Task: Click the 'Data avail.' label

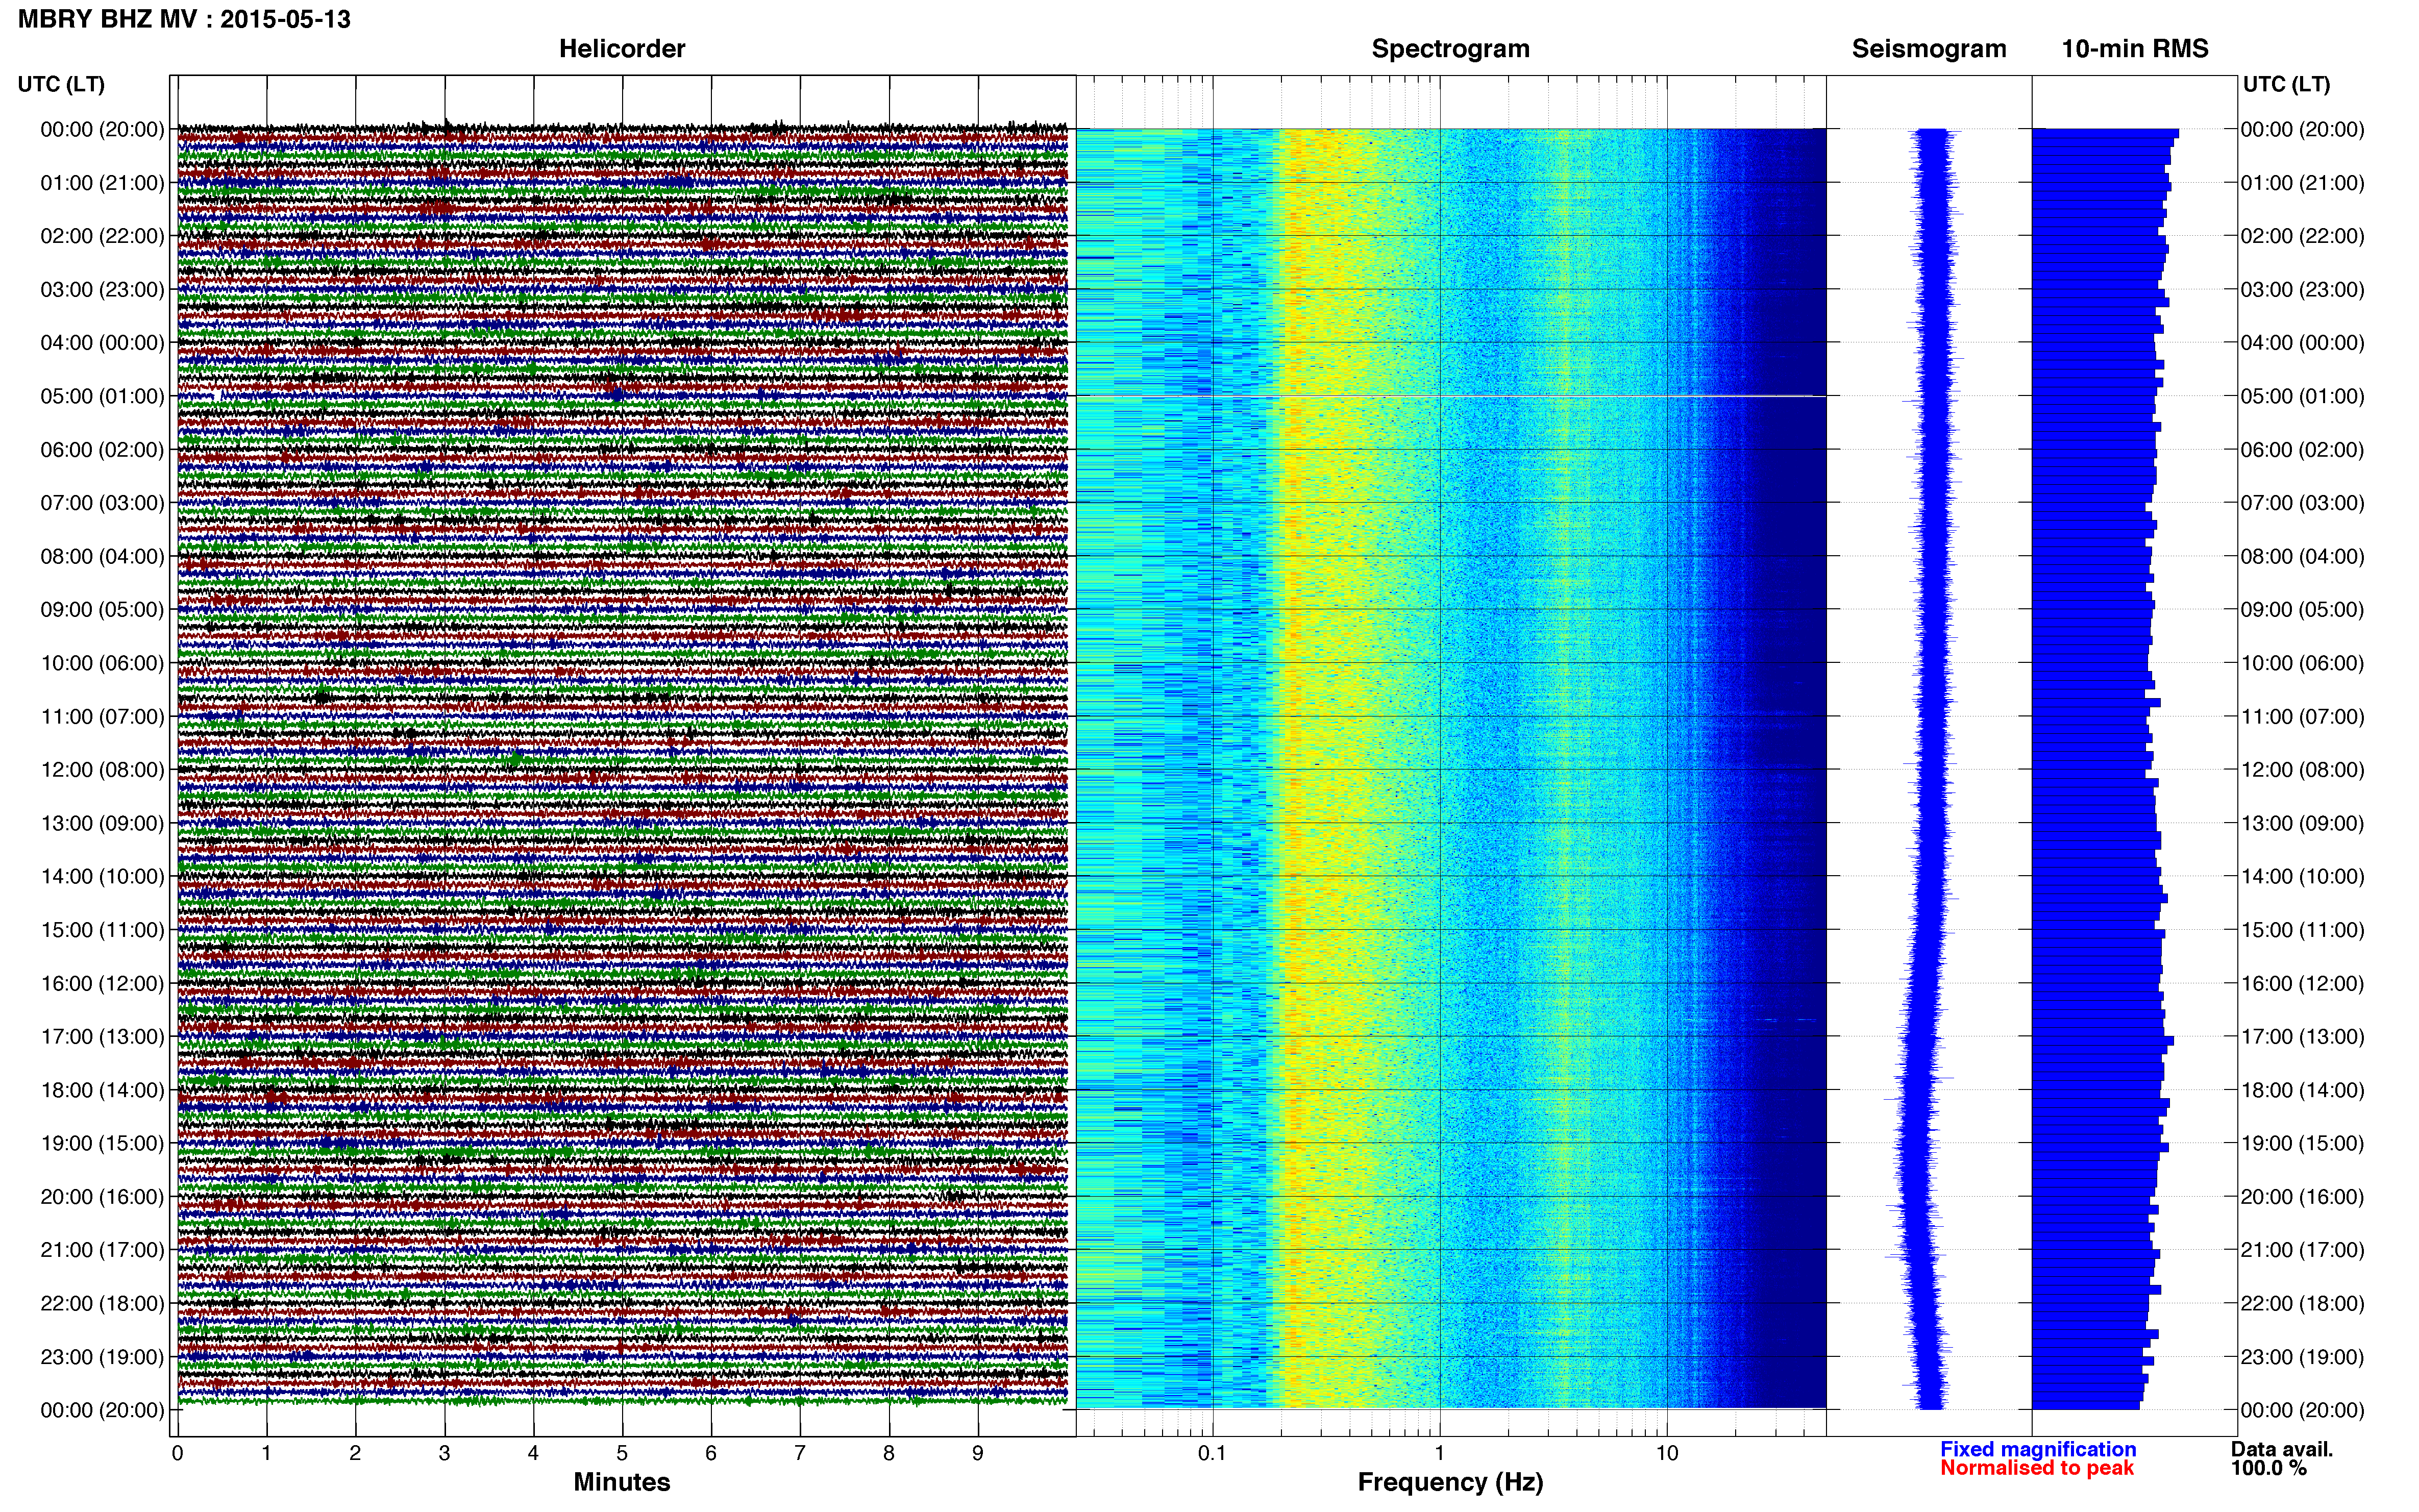Action: tap(2282, 1449)
